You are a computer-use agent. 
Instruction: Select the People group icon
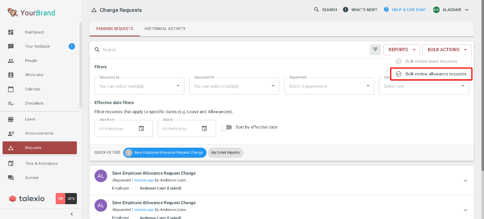point(11,61)
